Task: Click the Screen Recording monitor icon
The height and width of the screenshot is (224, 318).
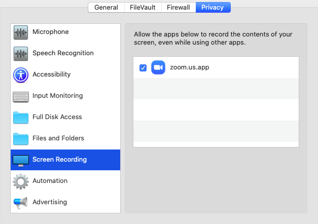Action: point(21,160)
